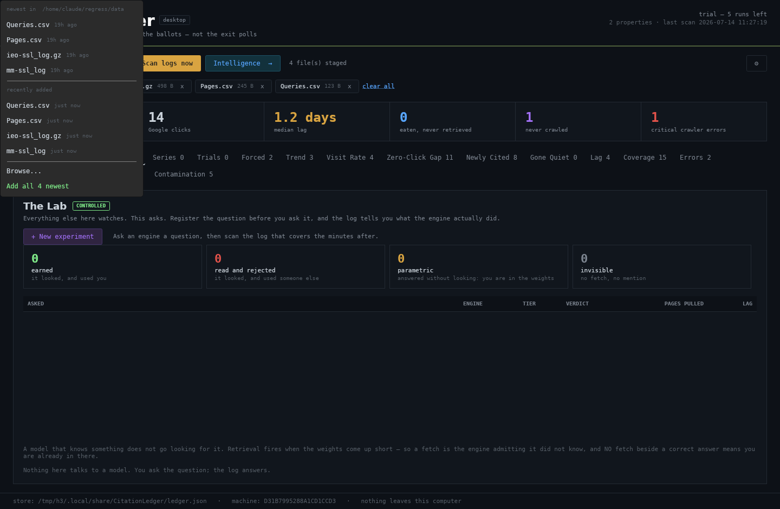
Task: Pick mm-ssl_log from newest list (19h ago)
Action: click(71, 70)
